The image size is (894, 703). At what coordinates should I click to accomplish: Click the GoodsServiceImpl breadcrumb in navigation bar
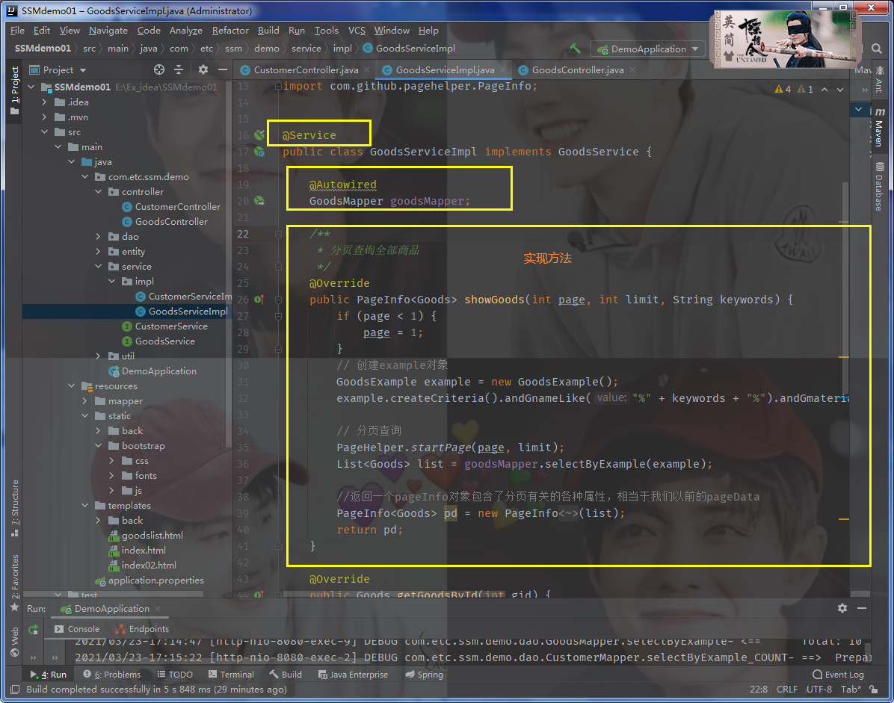[409, 49]
